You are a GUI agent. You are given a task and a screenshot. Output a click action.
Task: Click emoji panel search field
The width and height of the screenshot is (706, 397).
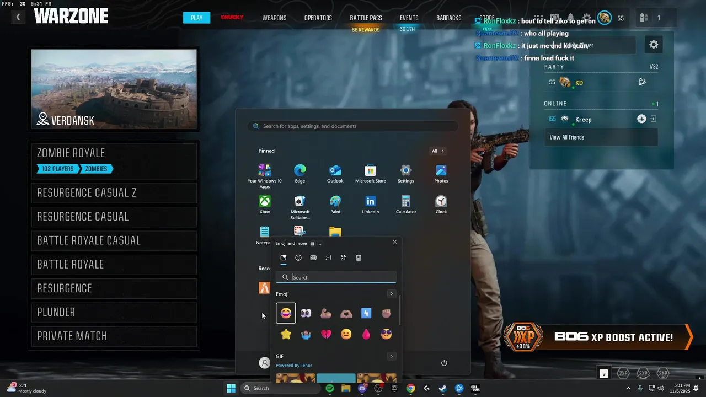pos(336,277)
